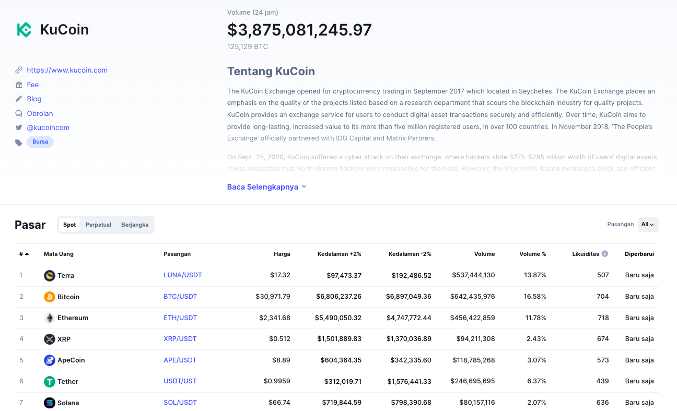This screenshot has width=677, height=411.
Task: Click XRP depth value $1,501,889.83
Action: 340,339
